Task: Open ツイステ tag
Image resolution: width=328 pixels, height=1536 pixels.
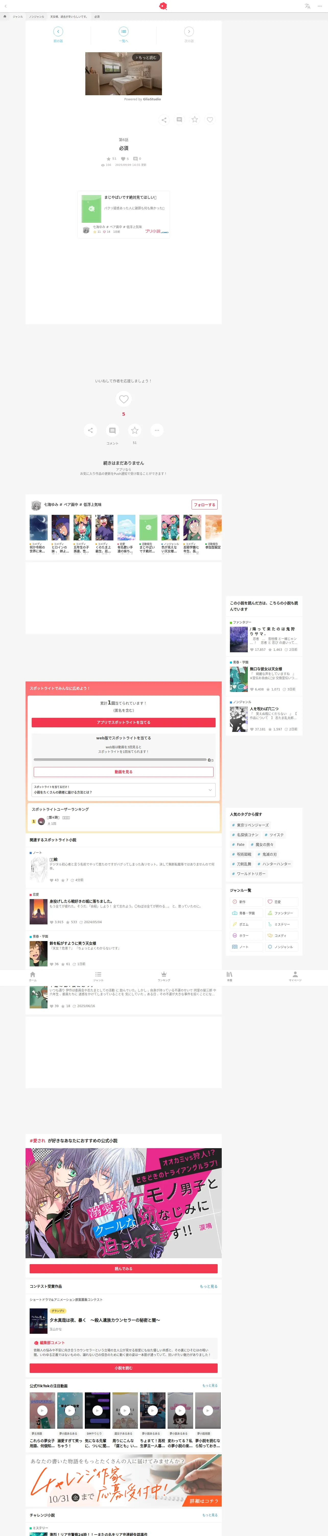Action: pyautogui.click(x=274, y=835)
